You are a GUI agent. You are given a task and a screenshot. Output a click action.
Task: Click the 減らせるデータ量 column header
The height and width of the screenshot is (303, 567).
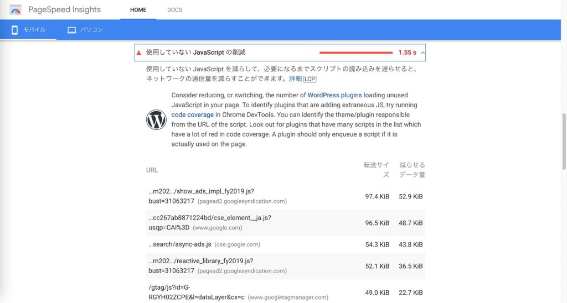click(412, 170)
